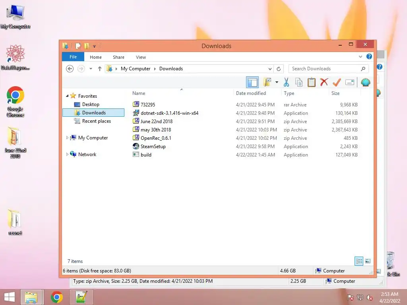Select Downloads in the navigation pane
407x305 pixels.
pyautogui.click(x=93, y=112)
